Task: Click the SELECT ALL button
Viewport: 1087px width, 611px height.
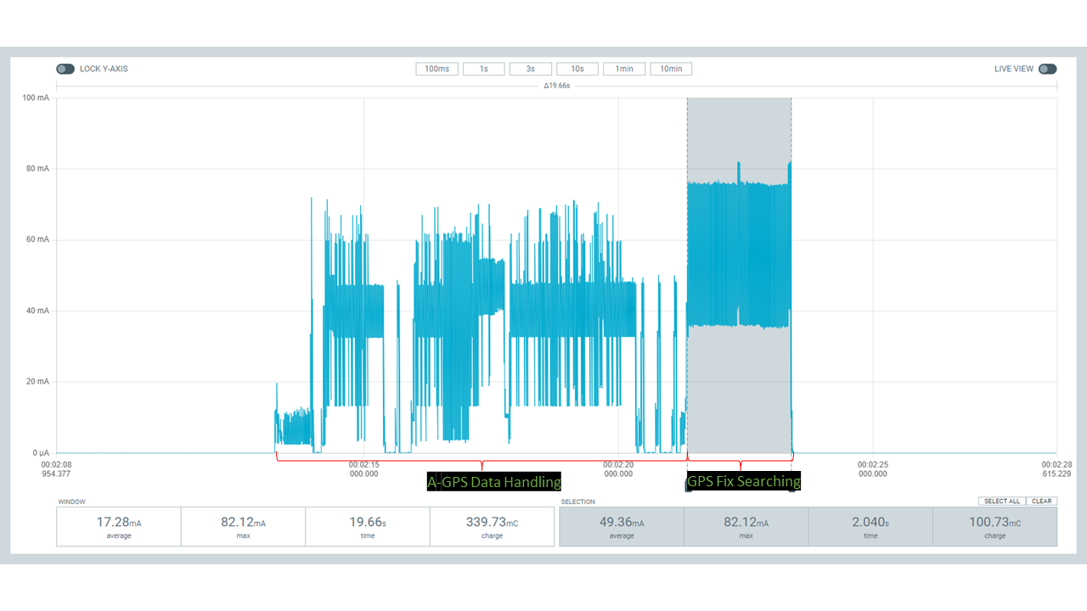Action: coord(1002,501)
